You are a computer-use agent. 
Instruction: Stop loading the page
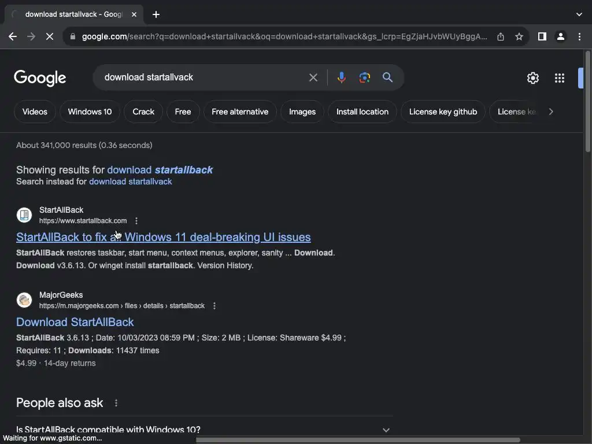50,36
